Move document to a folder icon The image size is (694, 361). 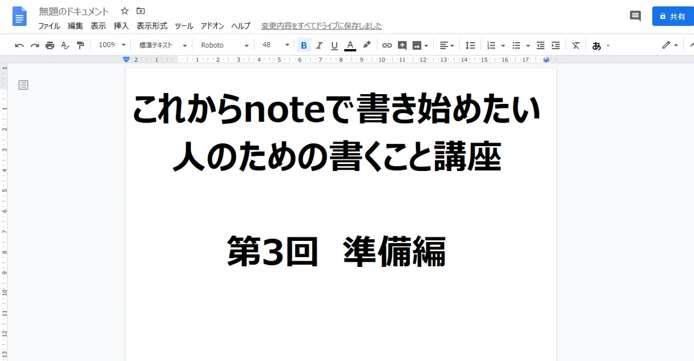click(141, 11)
